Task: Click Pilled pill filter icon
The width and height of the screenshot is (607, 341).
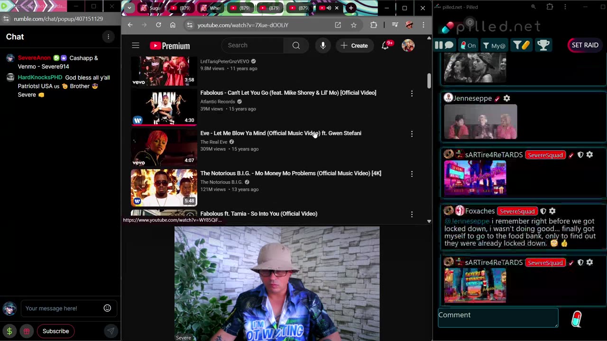Action: (521, 45)
